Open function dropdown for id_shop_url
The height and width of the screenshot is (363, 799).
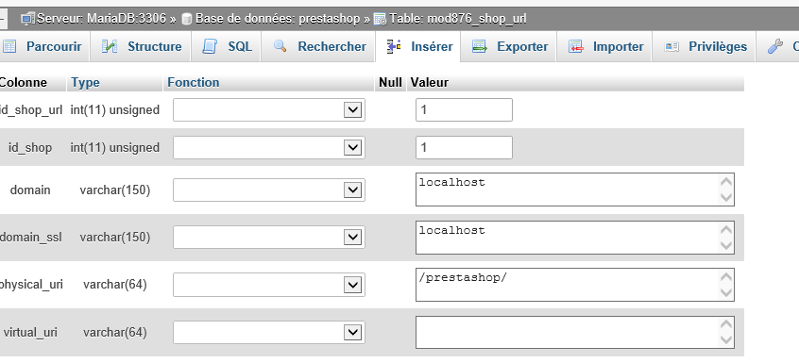269,109
